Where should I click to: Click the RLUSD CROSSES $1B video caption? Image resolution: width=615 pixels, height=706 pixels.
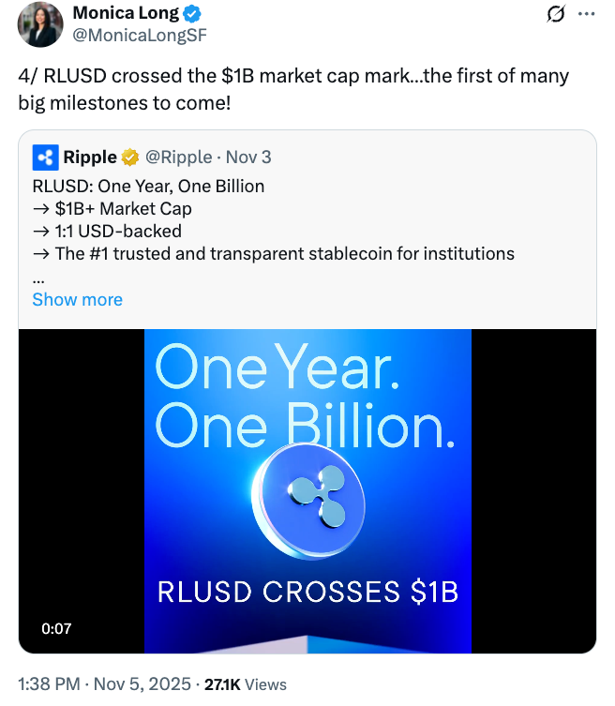coord(307,592)
